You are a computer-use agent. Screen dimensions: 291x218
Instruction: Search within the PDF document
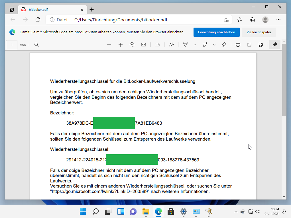tap(36, 45)
